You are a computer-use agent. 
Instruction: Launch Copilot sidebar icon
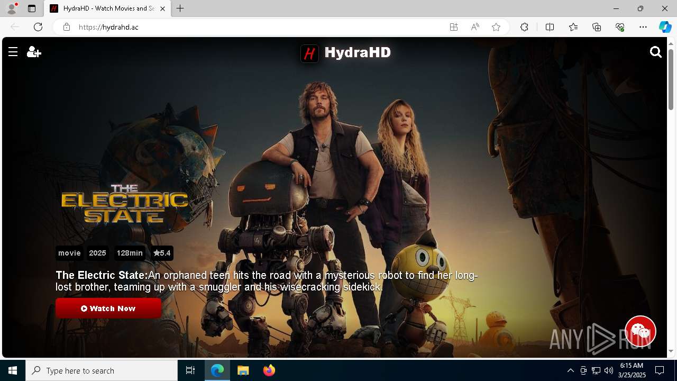pos(665,27)
